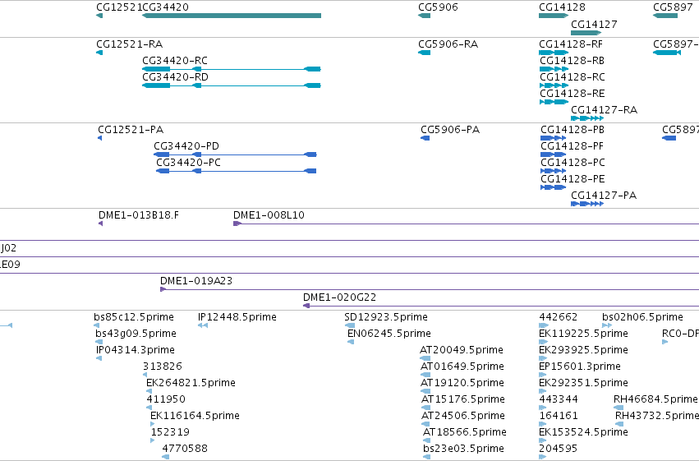This screenshot has width=699, height=461.
Task: Click the CG5906-RA transcript label
Action: [x=448, y=44]
